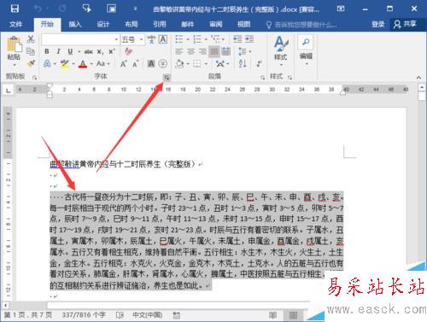Viewport: 427px width, 322px height.
Task: Click the Justify alignment icon
Action: 214,51
